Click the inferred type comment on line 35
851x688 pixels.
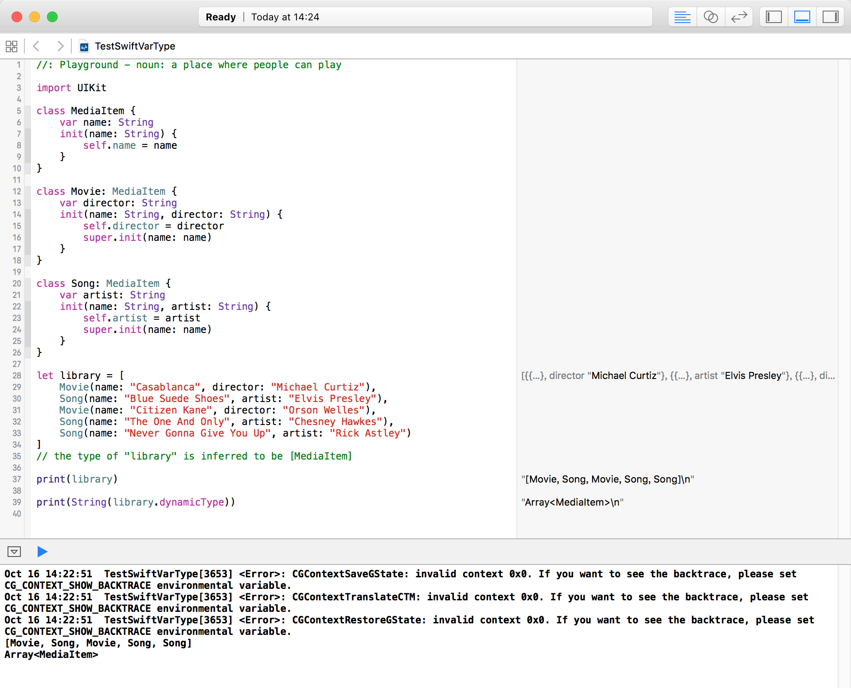pos(194,456)
